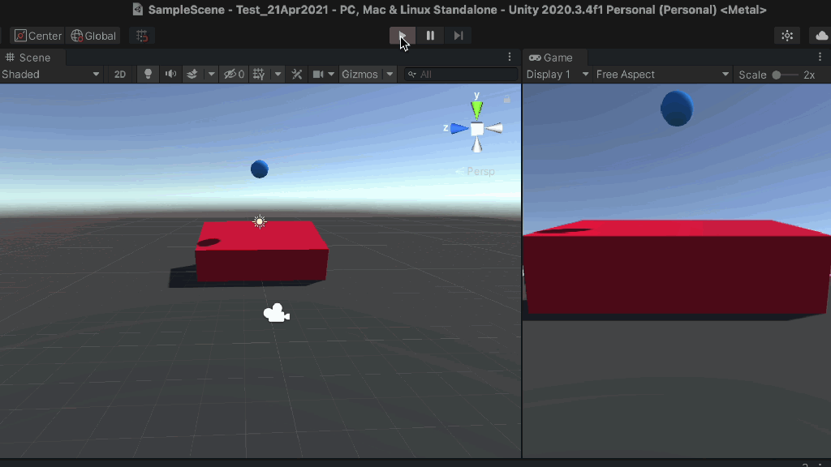831x467 pixels.
Task: Open the cloud services icon
Action: (820, 36)
